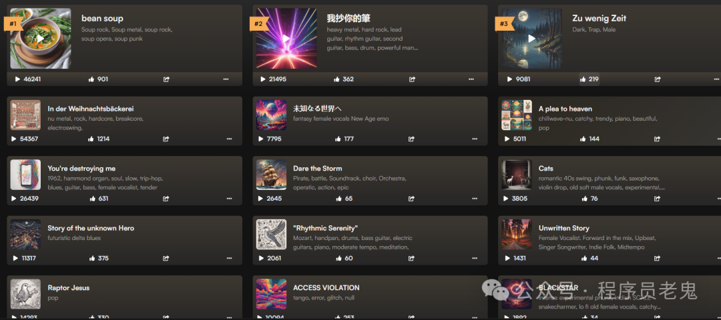The height and width of the screenshot is (320, 721).
Task: Share the 未知なる世界へ song
Action: coord(411,139)
